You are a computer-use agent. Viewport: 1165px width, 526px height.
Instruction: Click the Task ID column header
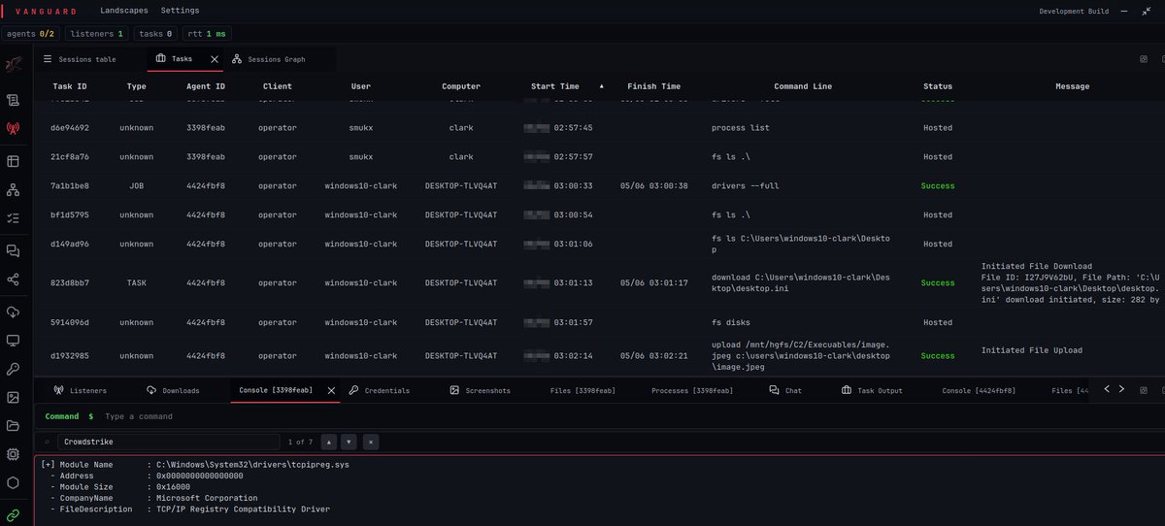(69, 86)
